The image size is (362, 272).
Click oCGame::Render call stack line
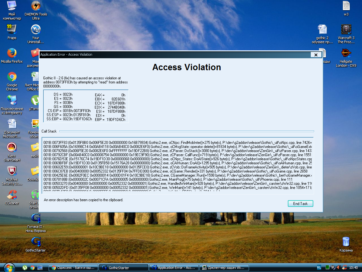pyautogui.click(x=175, y=171)
